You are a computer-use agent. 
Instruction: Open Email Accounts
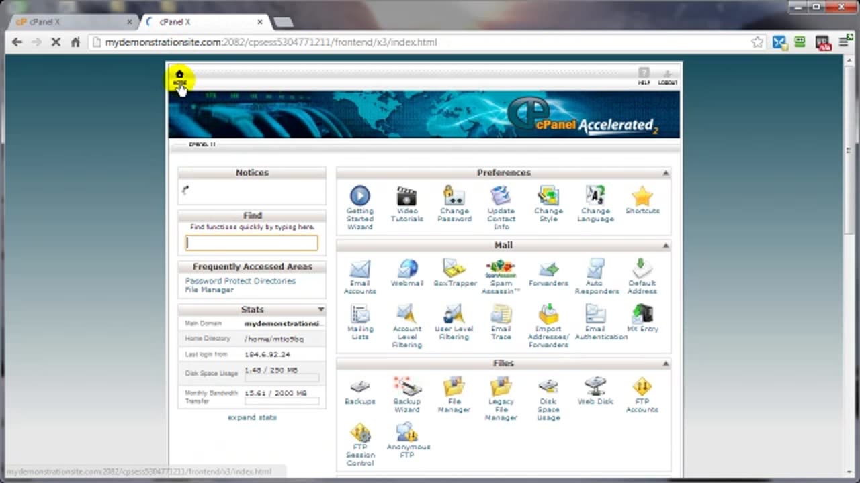click(x=359, y=276)
